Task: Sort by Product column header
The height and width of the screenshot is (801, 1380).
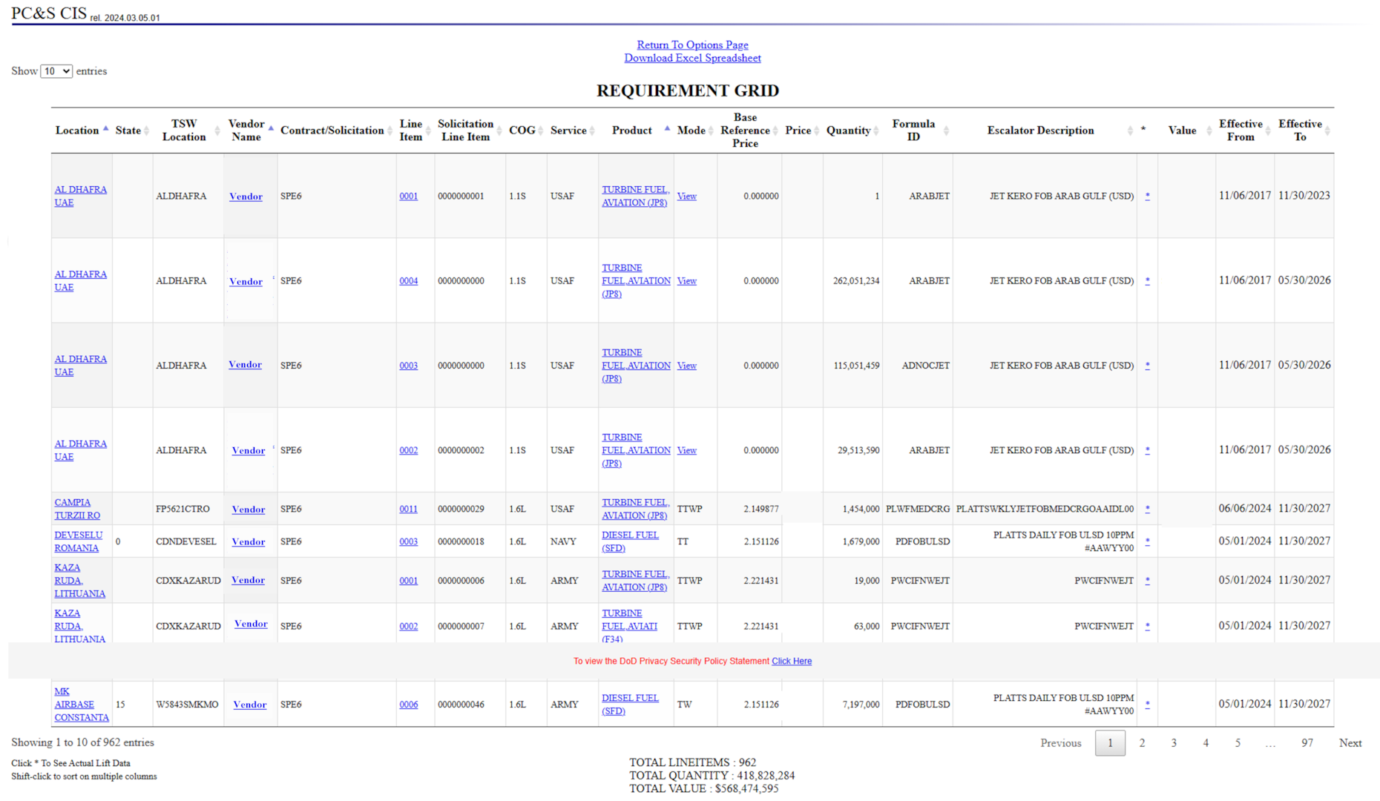Action: (x=636, y=131)
